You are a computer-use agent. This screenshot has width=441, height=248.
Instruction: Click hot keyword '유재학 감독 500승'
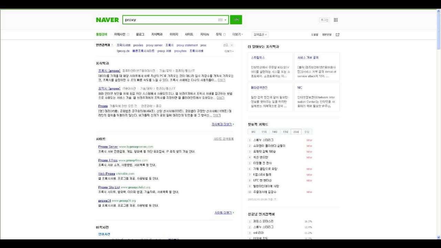tap(264, 152)
